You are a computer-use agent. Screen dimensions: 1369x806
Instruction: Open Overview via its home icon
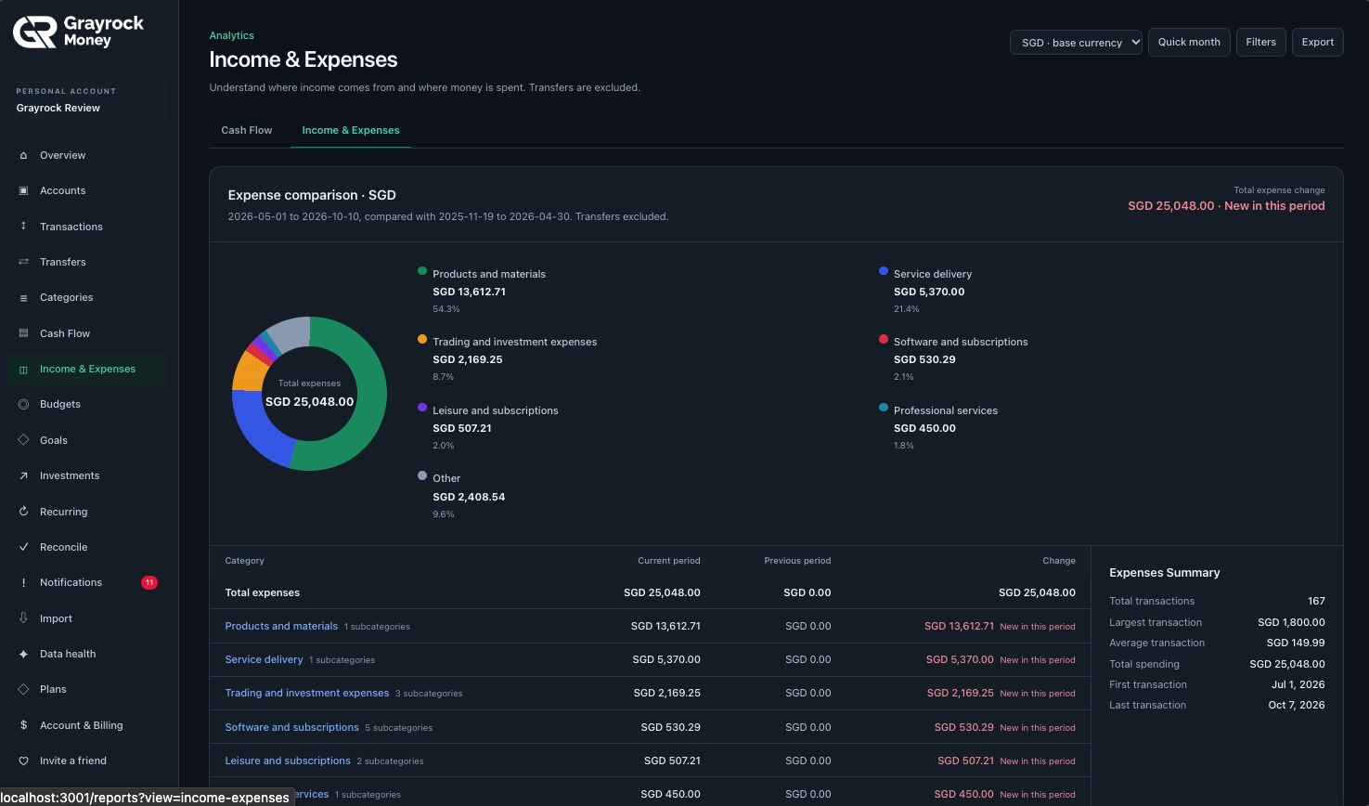click(x=23, y=155)
